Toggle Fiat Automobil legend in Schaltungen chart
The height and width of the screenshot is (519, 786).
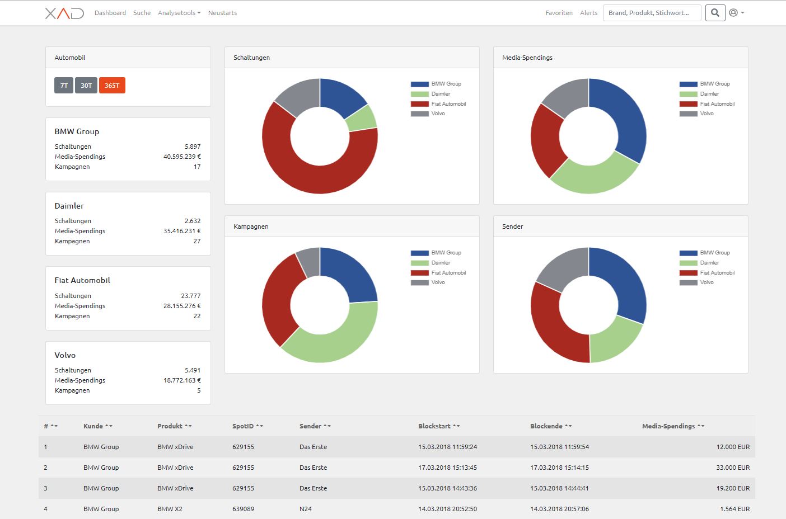point(438,104)
